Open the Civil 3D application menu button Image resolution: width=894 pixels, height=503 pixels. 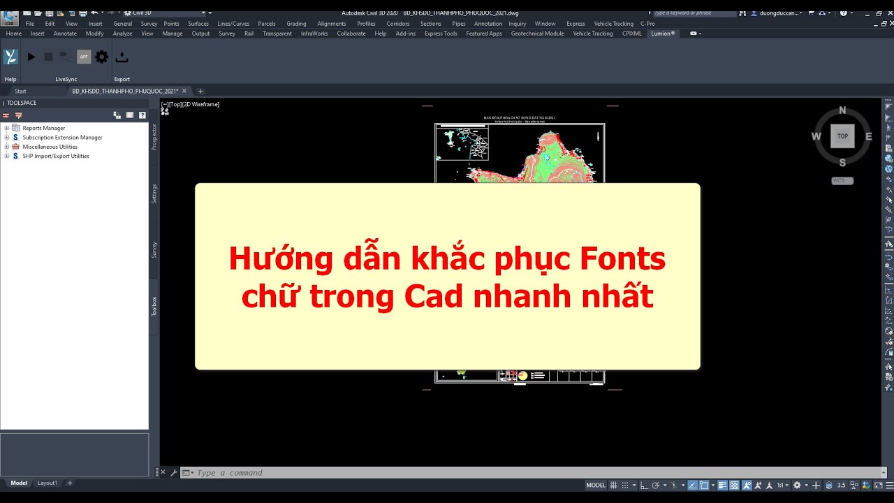(x=10, y=17)
